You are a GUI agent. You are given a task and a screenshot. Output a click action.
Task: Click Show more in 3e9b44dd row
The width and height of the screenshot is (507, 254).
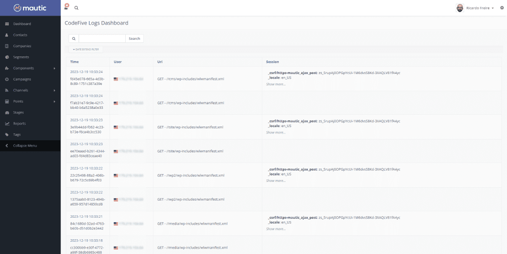276,132
